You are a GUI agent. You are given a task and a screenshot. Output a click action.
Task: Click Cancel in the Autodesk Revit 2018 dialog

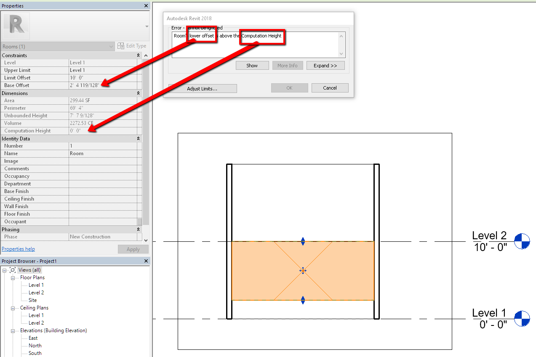pyautogui.click(x=330, y=88)
